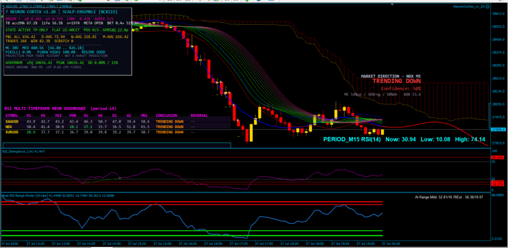
Task: Click the 28613.0 price scale label
Action: (499, 13)
